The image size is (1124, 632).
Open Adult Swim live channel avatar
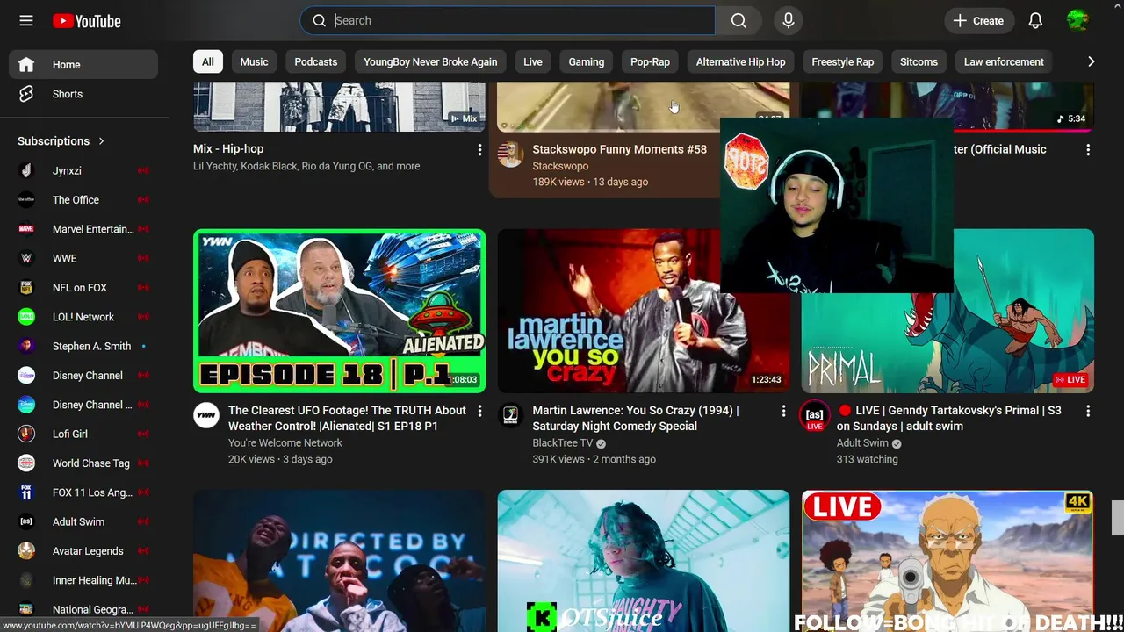coord(814,415)
